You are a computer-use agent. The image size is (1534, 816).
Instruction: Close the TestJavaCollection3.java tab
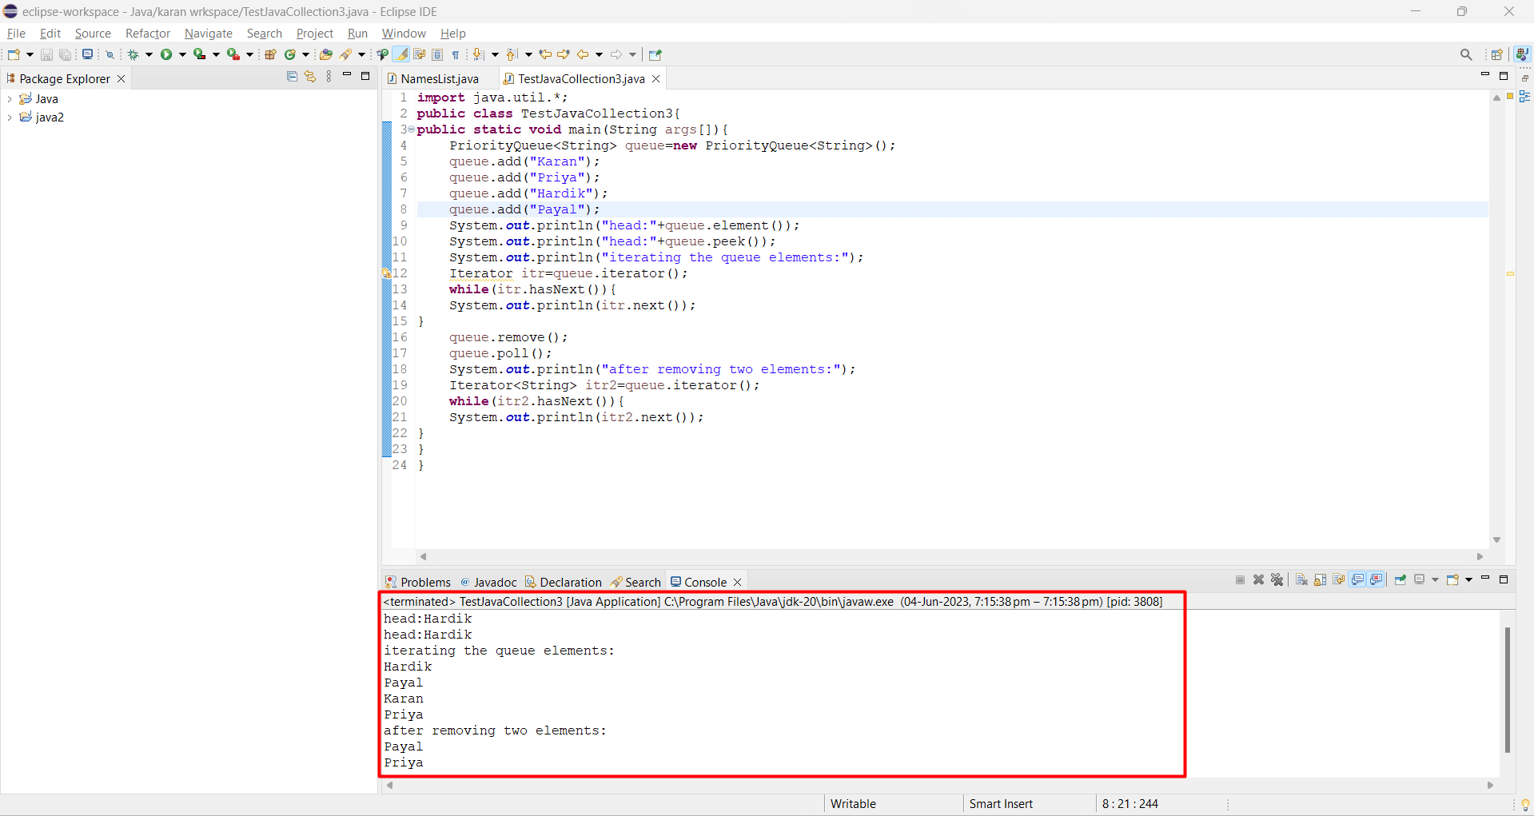656,78
